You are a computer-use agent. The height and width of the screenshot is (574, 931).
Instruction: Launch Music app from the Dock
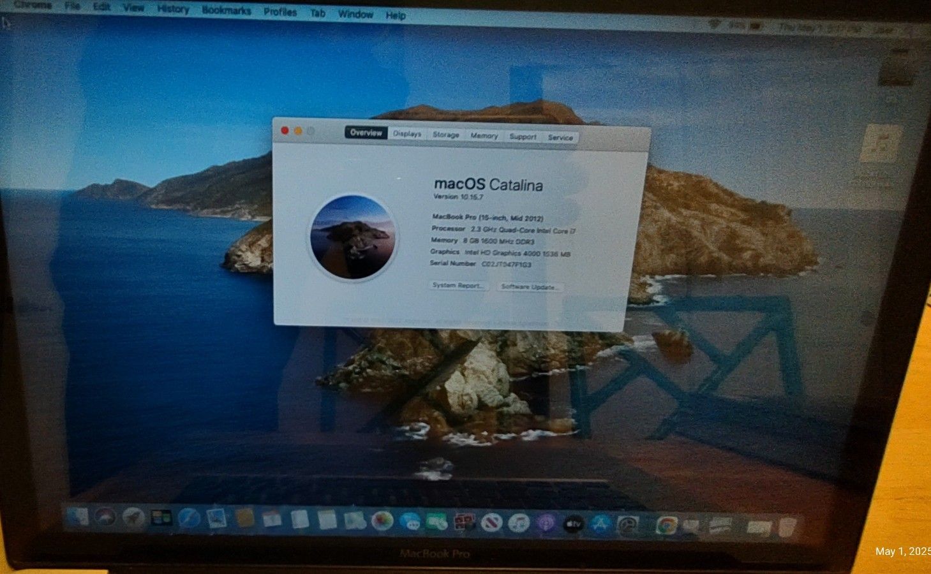click(x=519, y=524)
